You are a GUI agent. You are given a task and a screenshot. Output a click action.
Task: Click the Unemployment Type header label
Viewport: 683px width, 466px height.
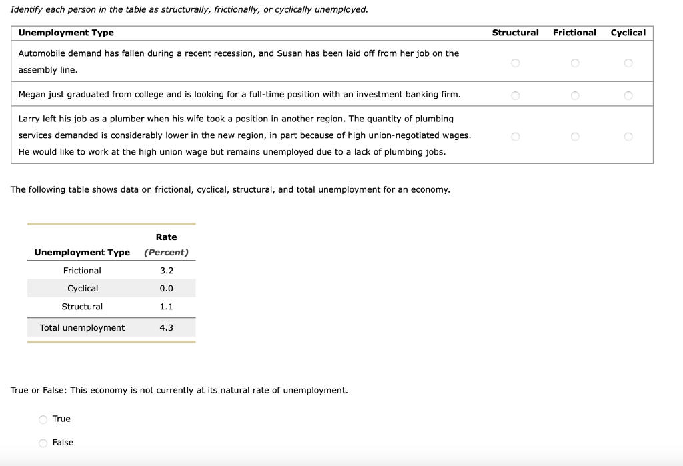point(65,32)
